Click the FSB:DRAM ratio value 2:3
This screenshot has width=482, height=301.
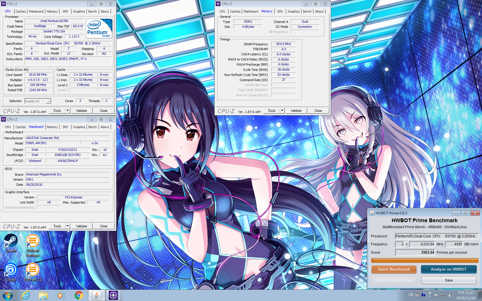(283, 49)
